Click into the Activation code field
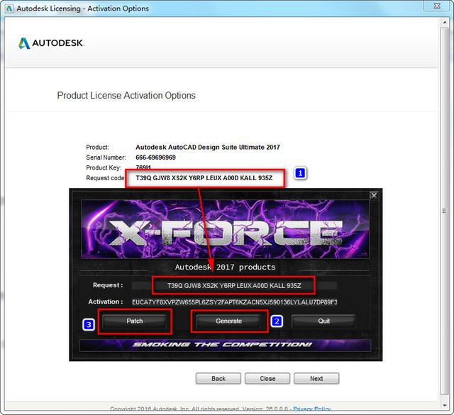This screenshot has height=415, width=454. point(234,302)
